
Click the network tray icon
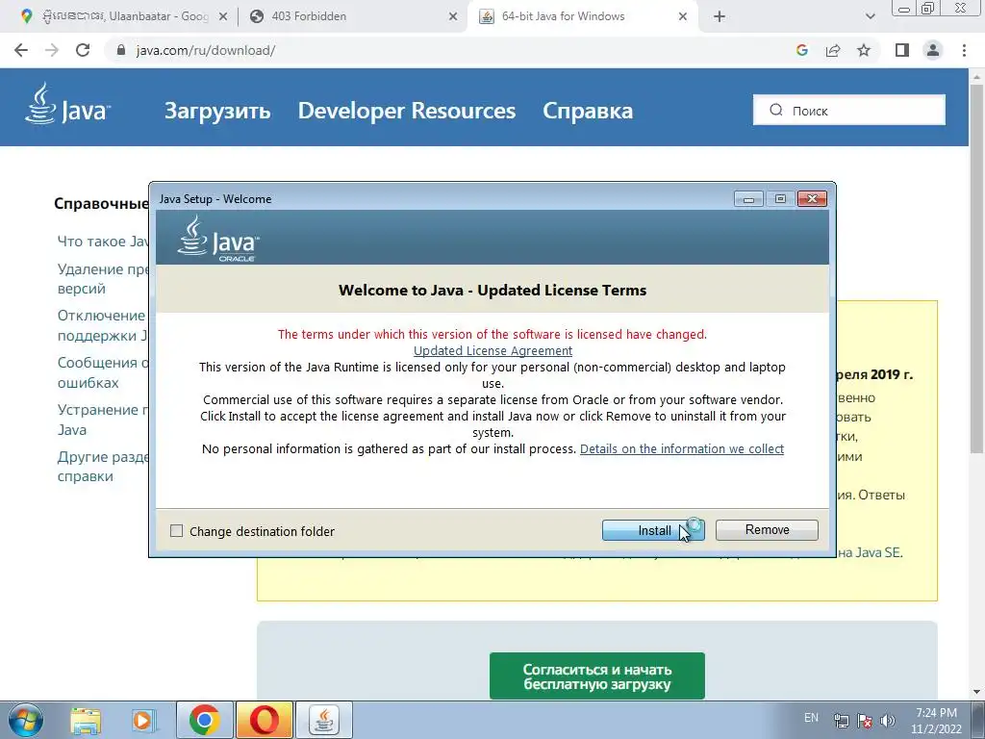pos(841,721)
